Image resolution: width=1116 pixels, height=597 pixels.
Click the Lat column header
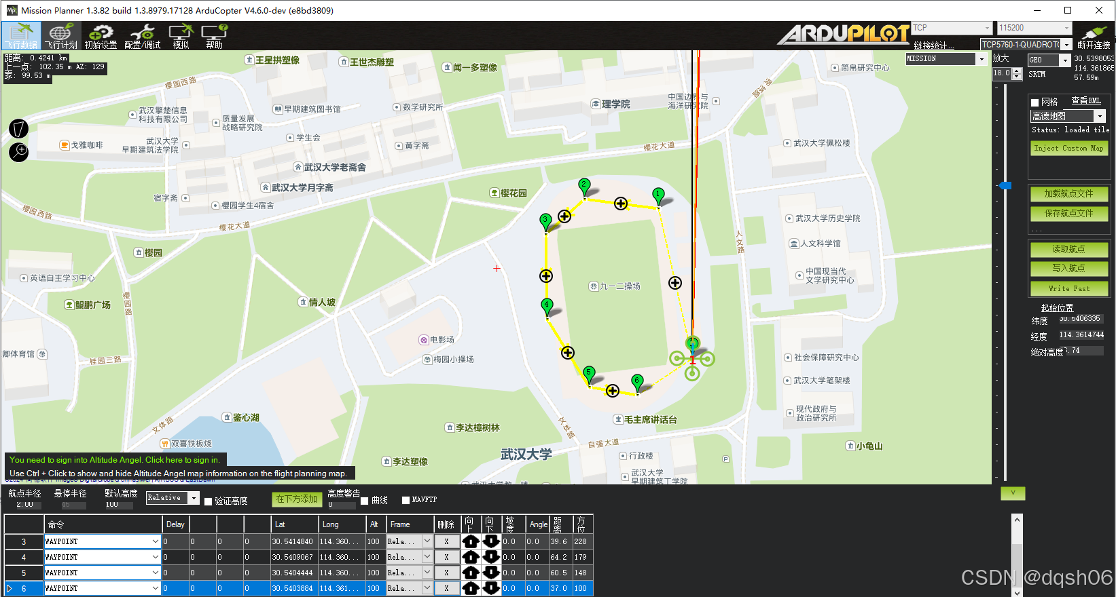(294, 524)
